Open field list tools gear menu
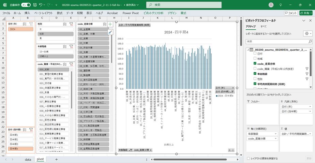This screenshot has height=163, width=315. point(307,34)
